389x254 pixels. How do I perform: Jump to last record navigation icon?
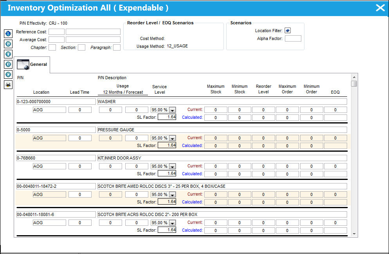pyautogui.click(x=8, y=64)
